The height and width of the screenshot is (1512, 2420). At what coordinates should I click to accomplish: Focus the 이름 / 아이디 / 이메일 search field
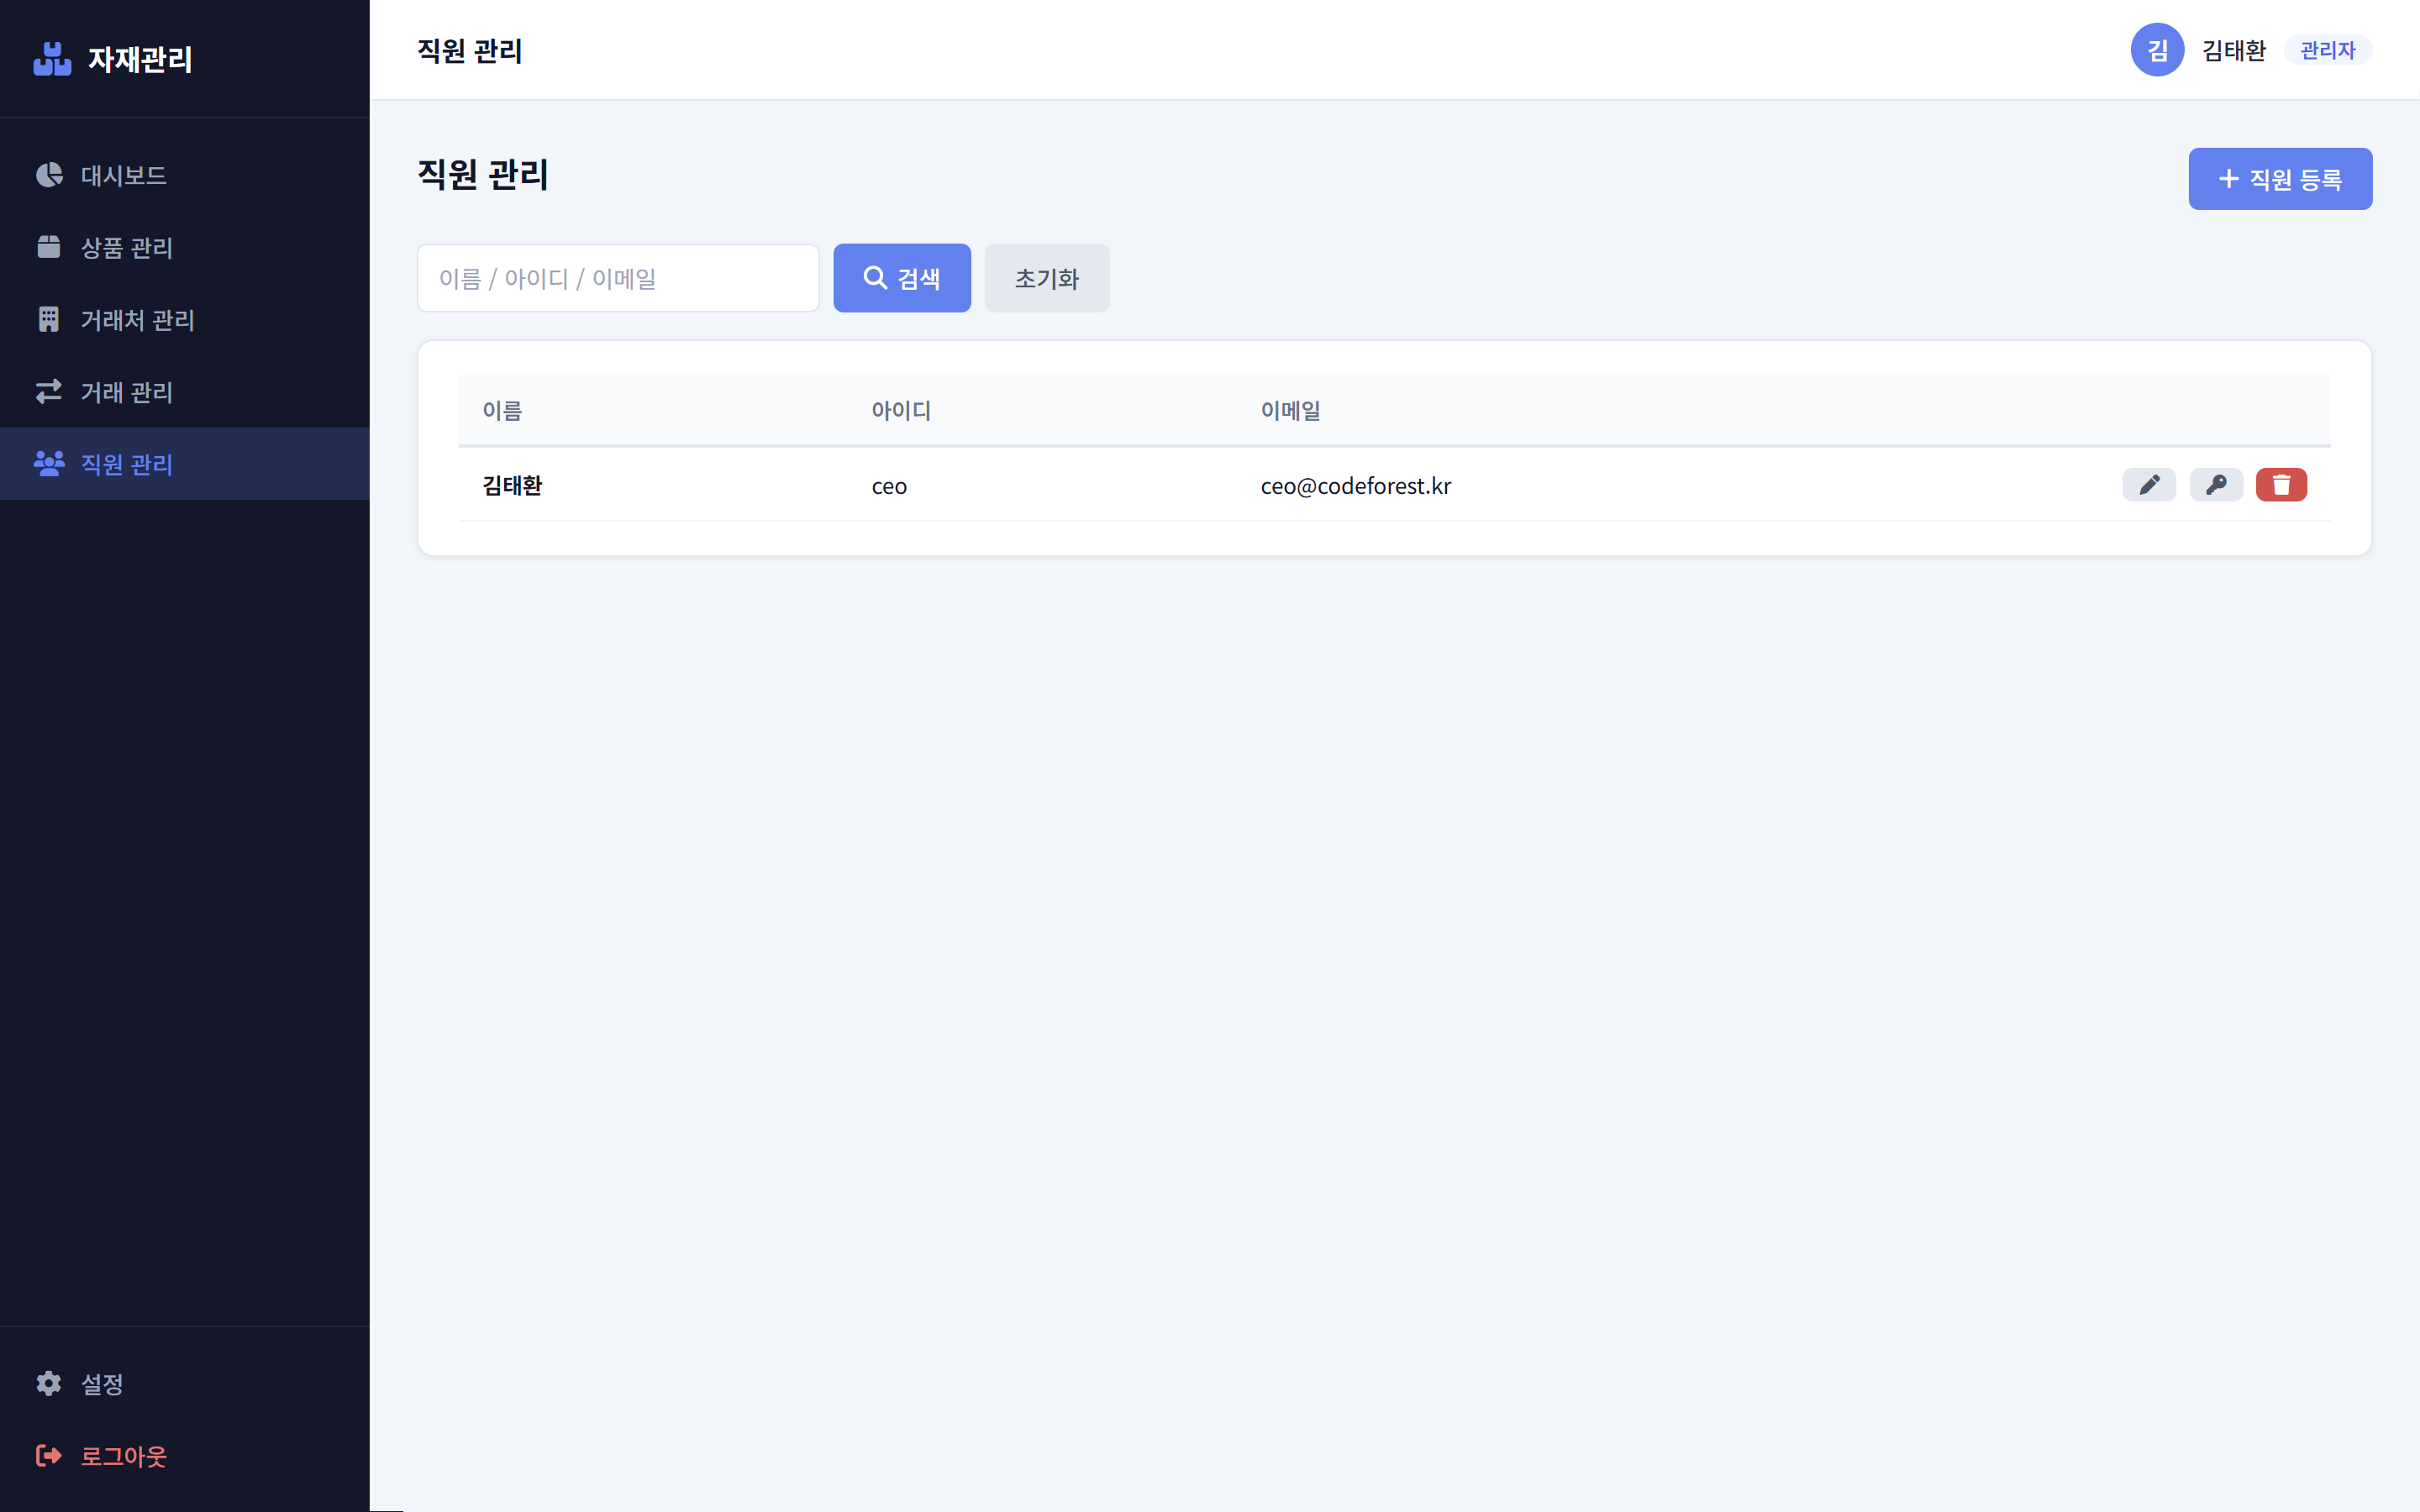[618, 278]
